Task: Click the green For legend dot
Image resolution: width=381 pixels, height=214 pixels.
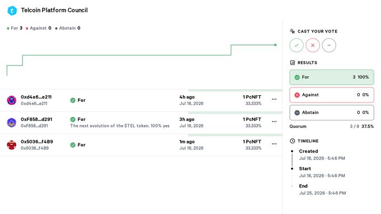Action: 8,29
